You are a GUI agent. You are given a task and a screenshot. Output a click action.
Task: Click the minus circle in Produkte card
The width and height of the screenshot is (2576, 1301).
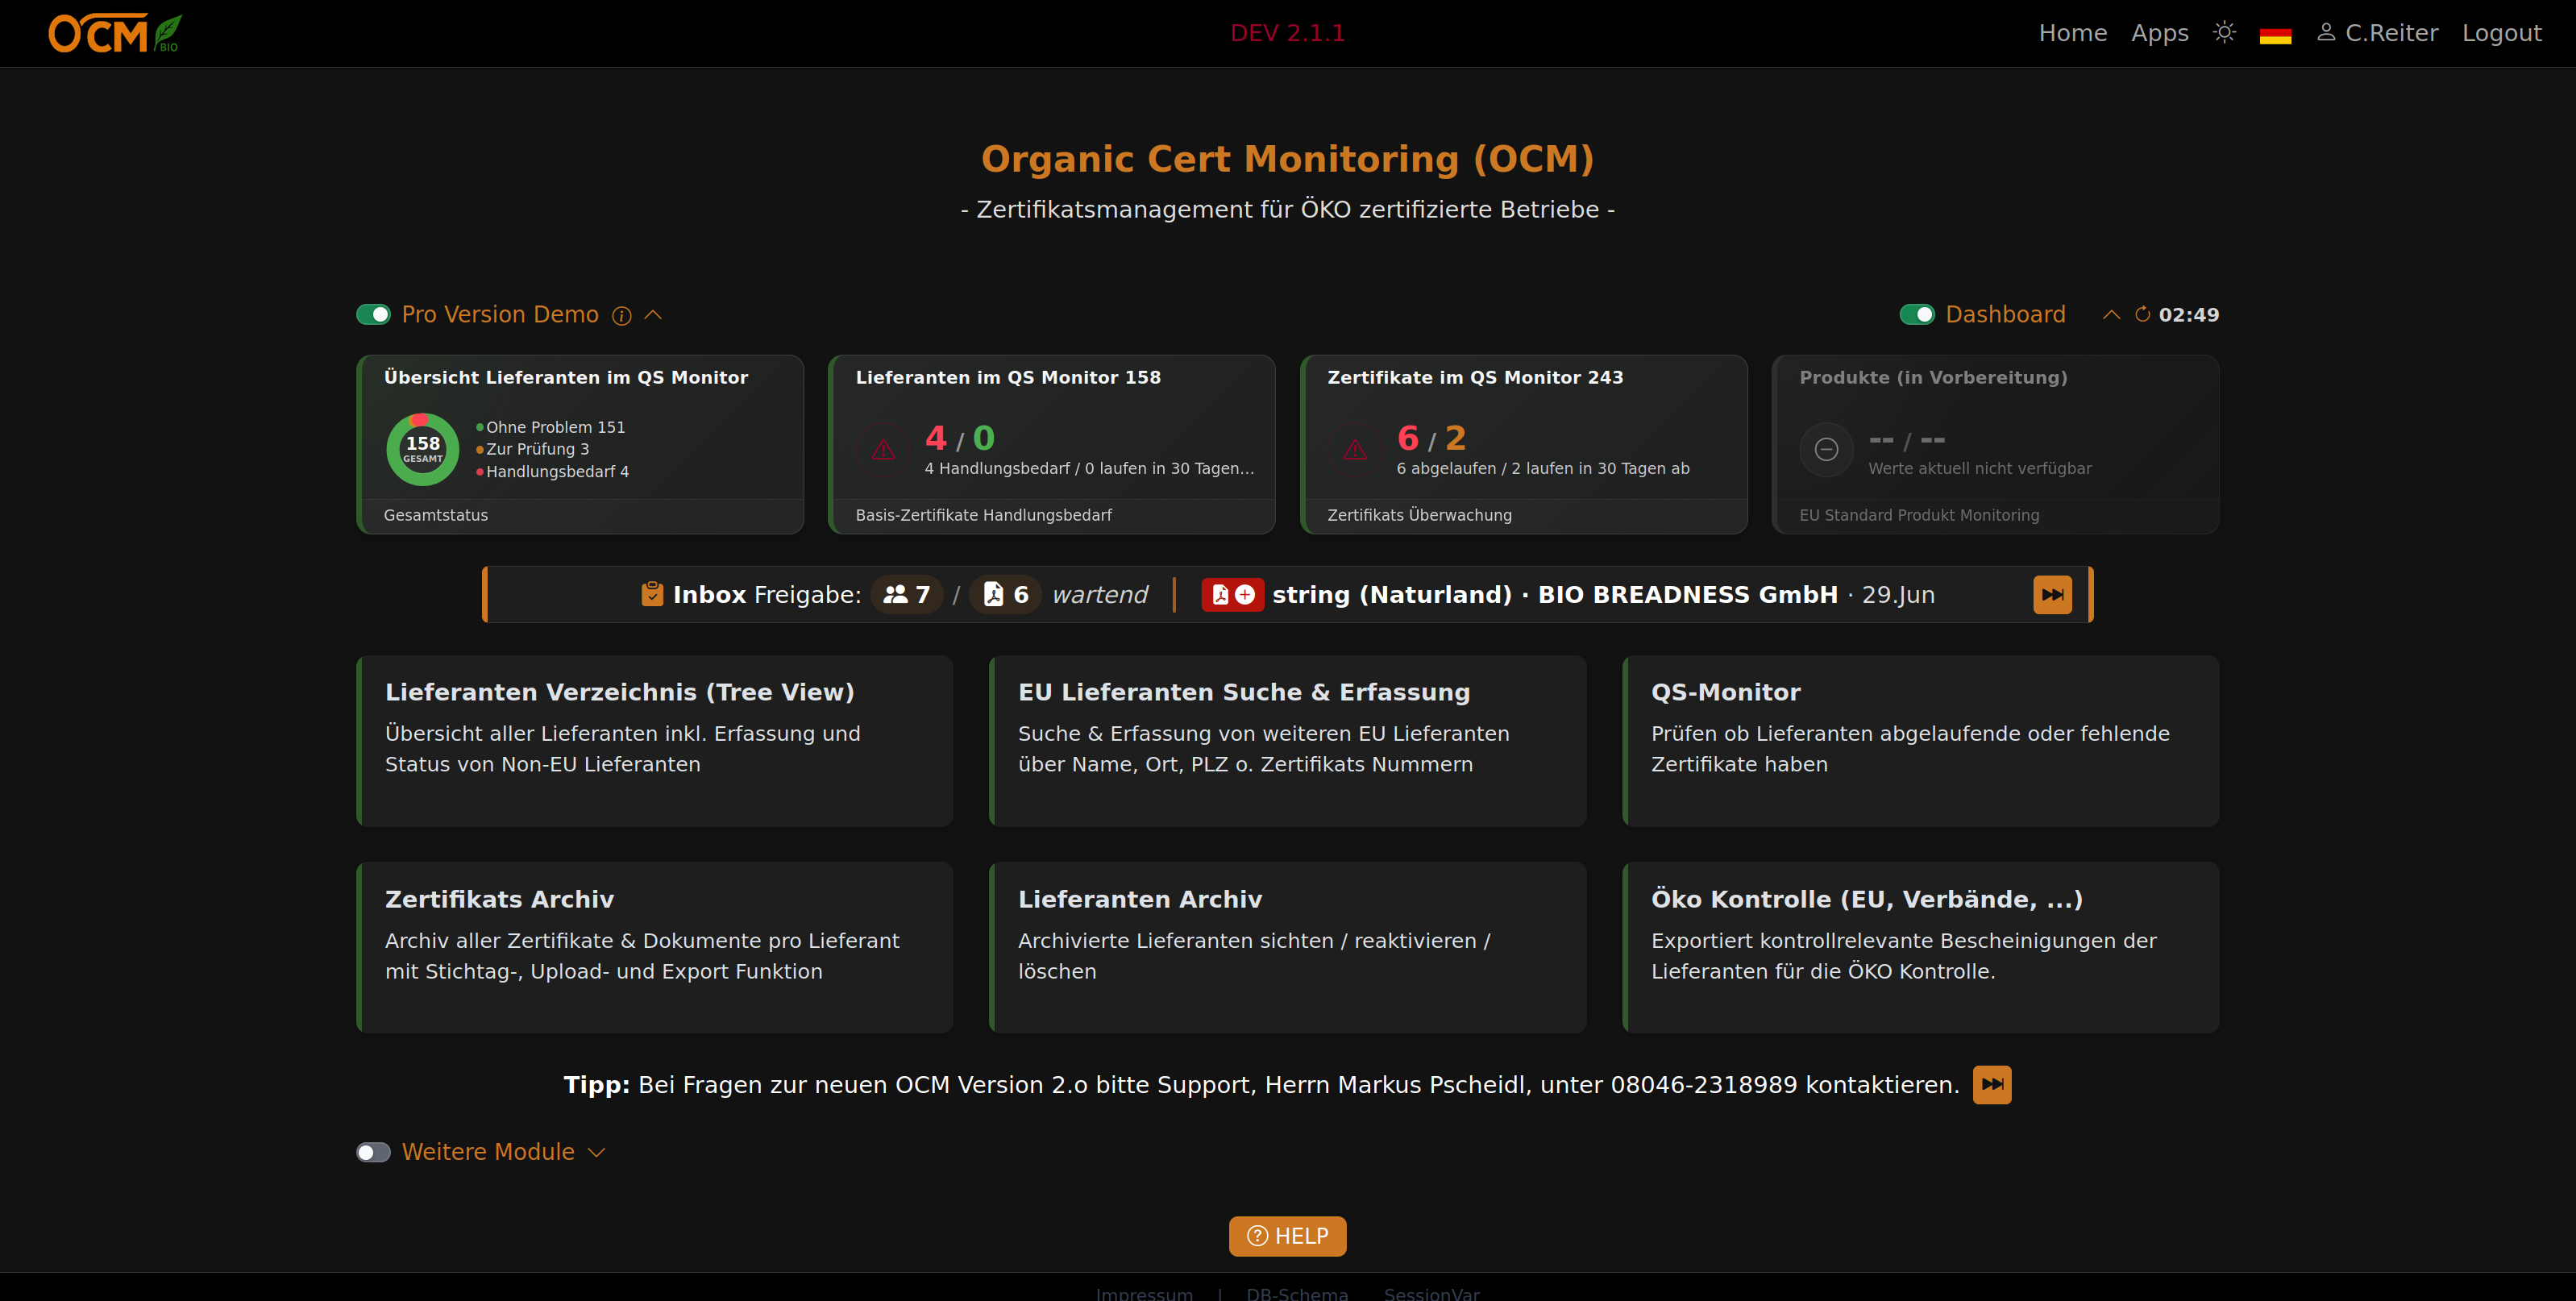[1826, 450]
